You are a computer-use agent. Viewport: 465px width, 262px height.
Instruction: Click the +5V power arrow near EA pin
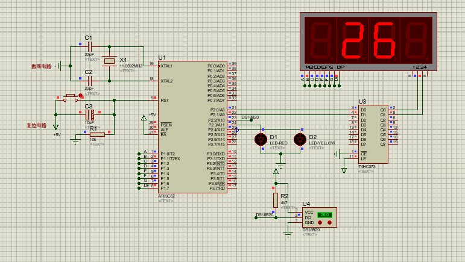tap(144, 117)
